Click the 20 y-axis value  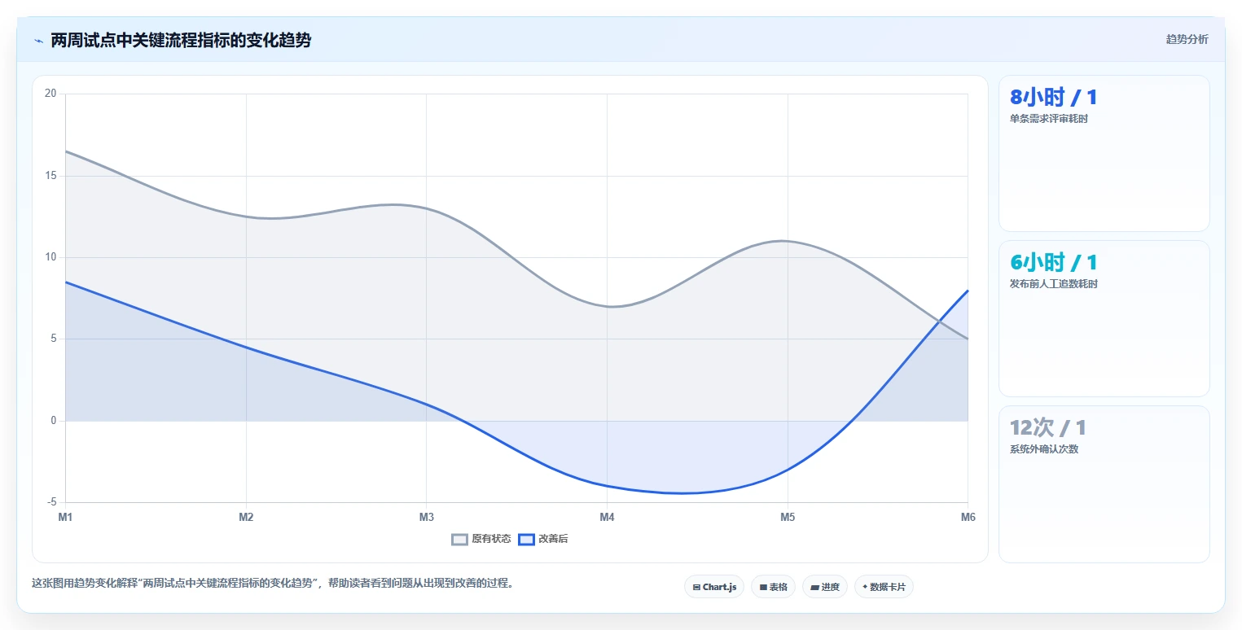pos(50,94)
